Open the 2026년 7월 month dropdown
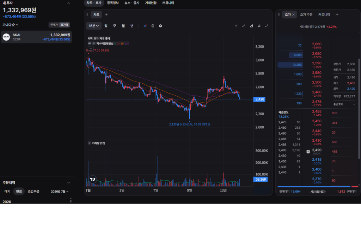Screen dimensions: 361x232 point(60,192)
